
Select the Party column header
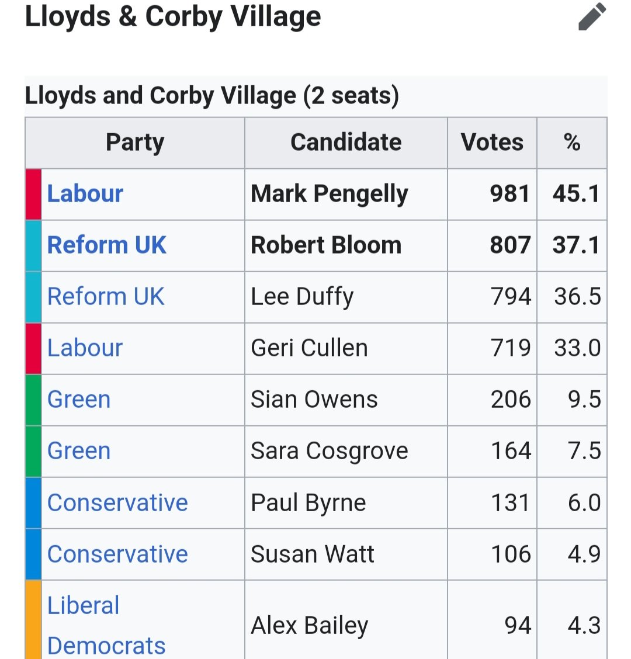135,143
